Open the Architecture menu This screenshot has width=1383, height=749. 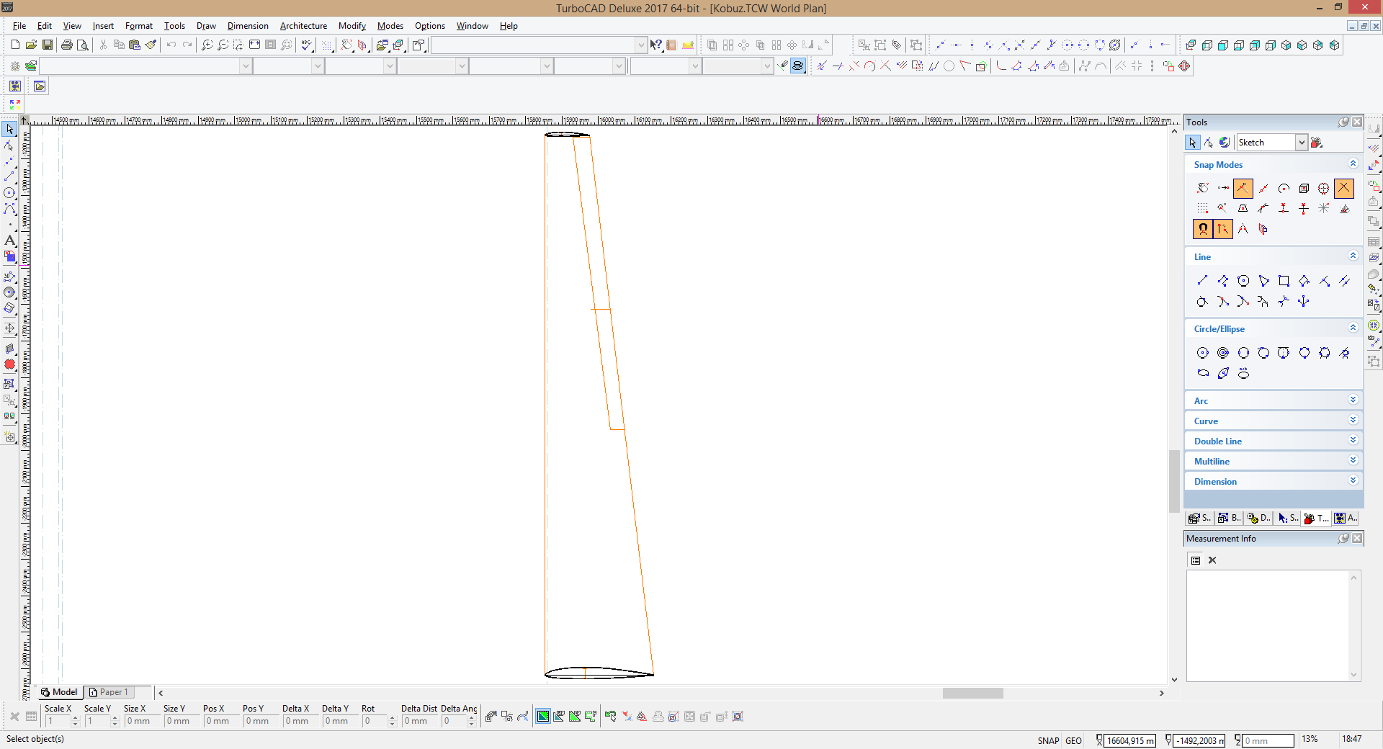[x=303, y=26]
